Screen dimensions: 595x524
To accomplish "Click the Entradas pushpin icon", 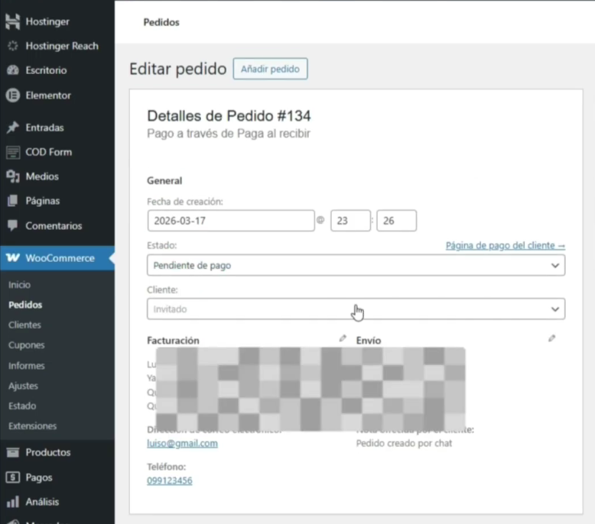I will pos(12,128).
